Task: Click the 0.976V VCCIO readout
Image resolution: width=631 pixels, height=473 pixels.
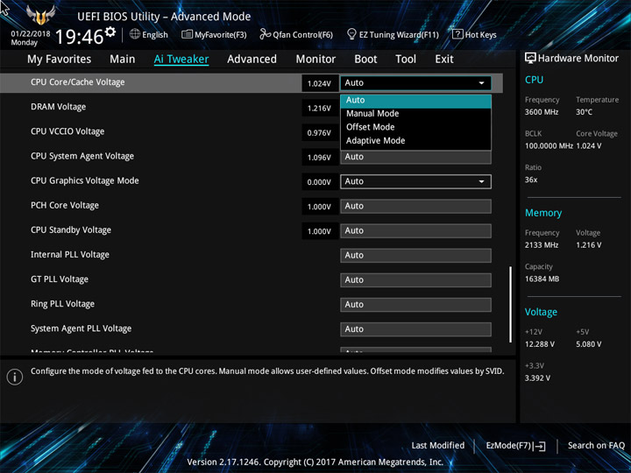Action: tap(319, 133)
